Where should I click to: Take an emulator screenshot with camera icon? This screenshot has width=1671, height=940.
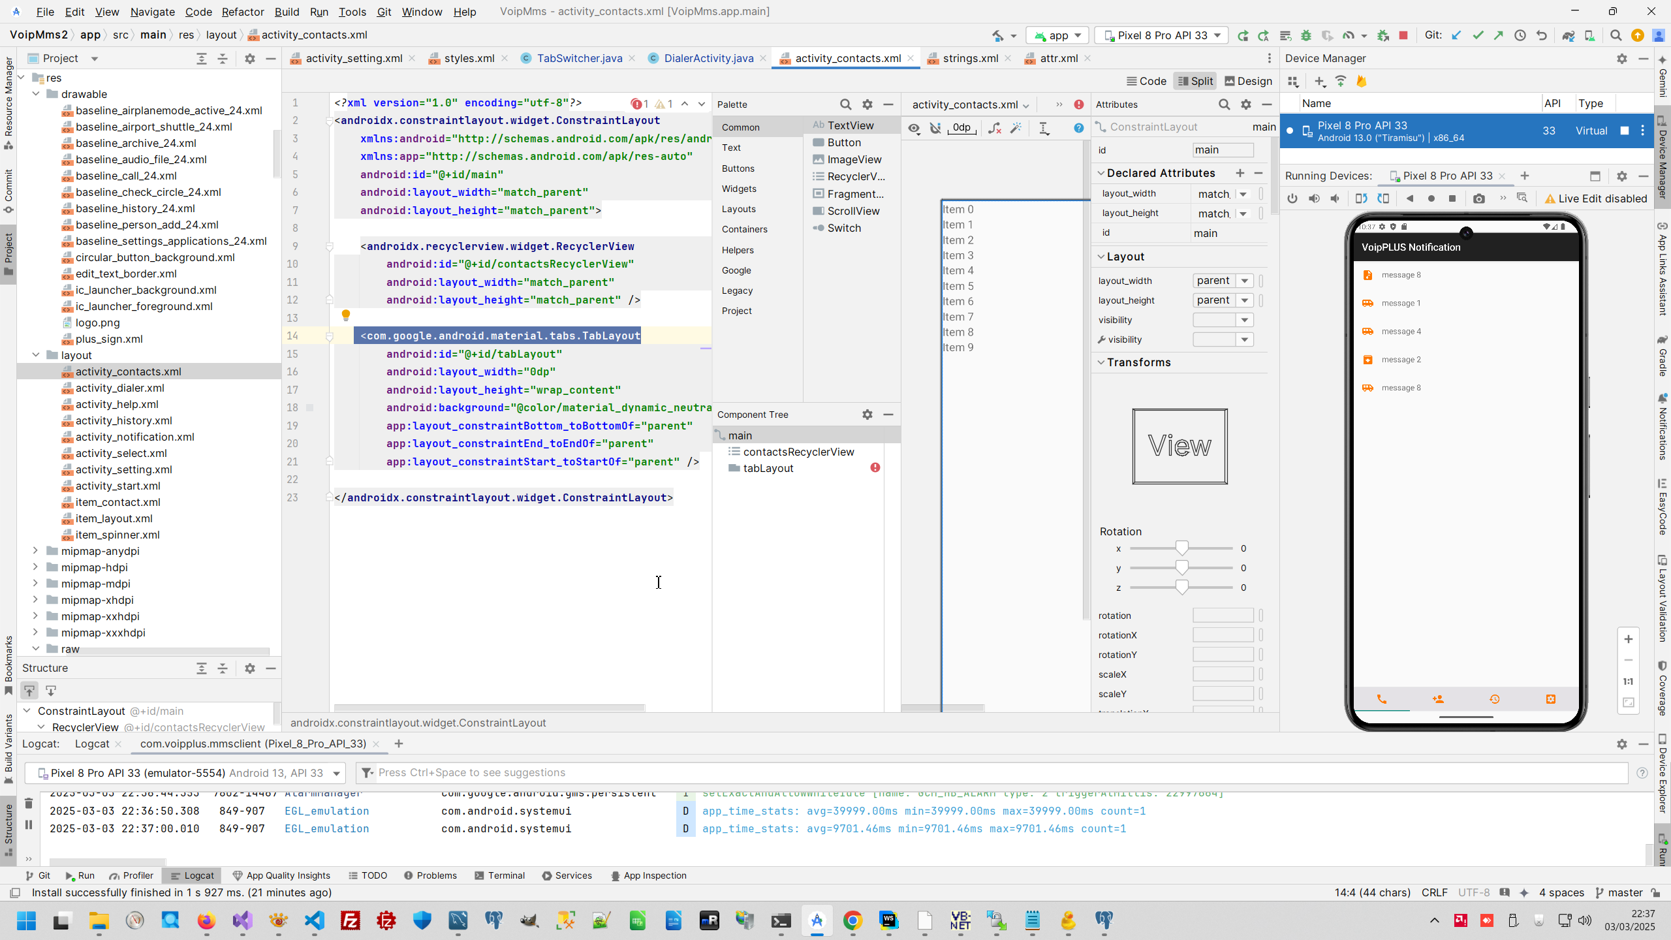click(x=1478, y=198)
